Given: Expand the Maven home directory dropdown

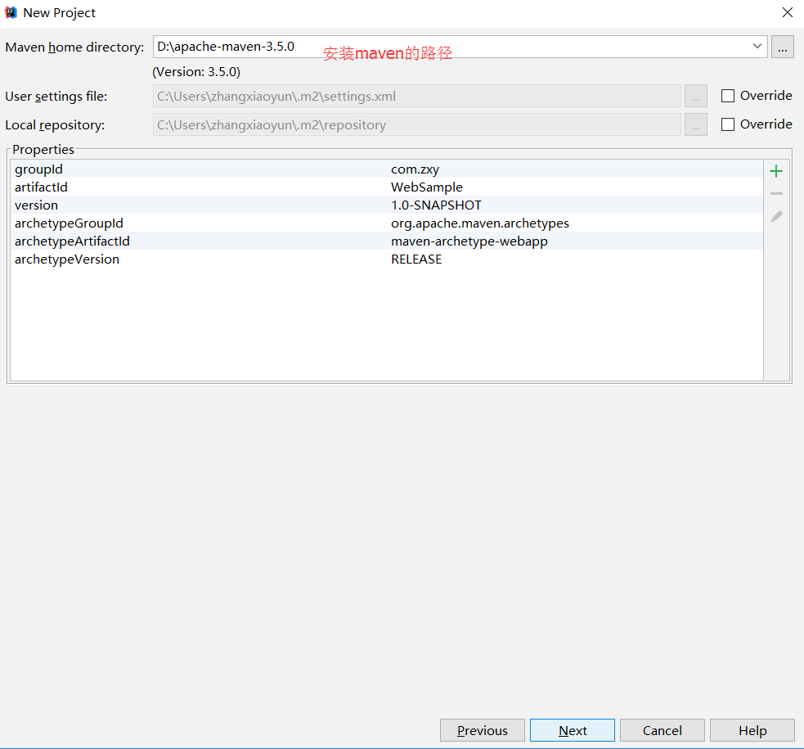Looking at the screenshot, I should coord(757,47).
